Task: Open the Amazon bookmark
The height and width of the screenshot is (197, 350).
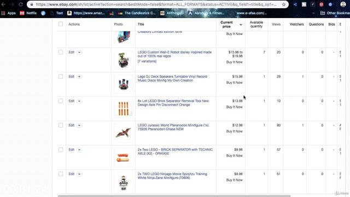Action: click(x=86, y=13)
